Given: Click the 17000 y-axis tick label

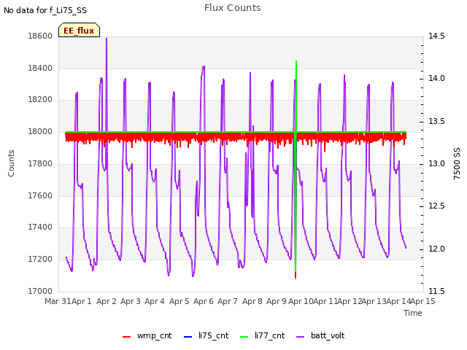Looking at the screenshot, I should (x=40, y=291).
